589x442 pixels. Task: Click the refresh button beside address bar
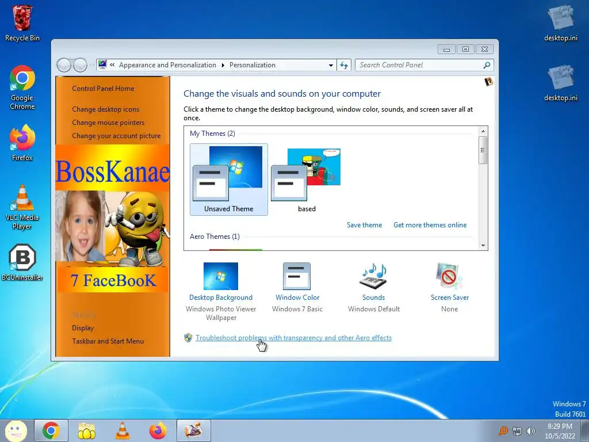point(344,65)
